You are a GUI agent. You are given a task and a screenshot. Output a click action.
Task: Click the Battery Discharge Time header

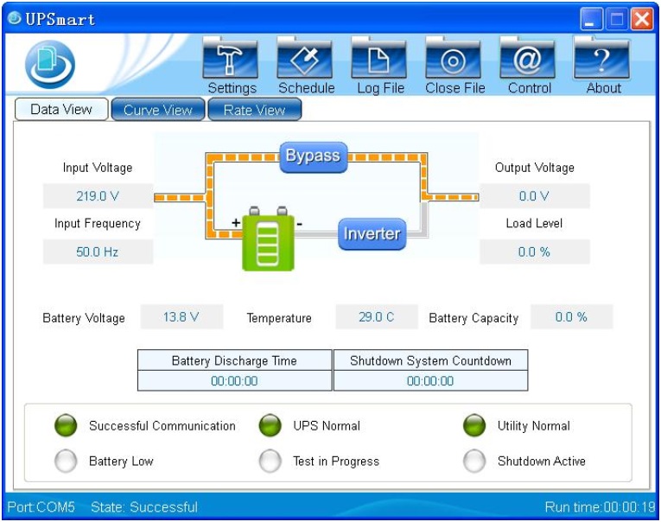pyautogui.click(x=234, y=360)
